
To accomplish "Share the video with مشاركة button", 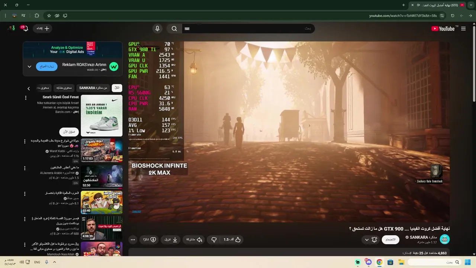I will click(x=194, y=240).
